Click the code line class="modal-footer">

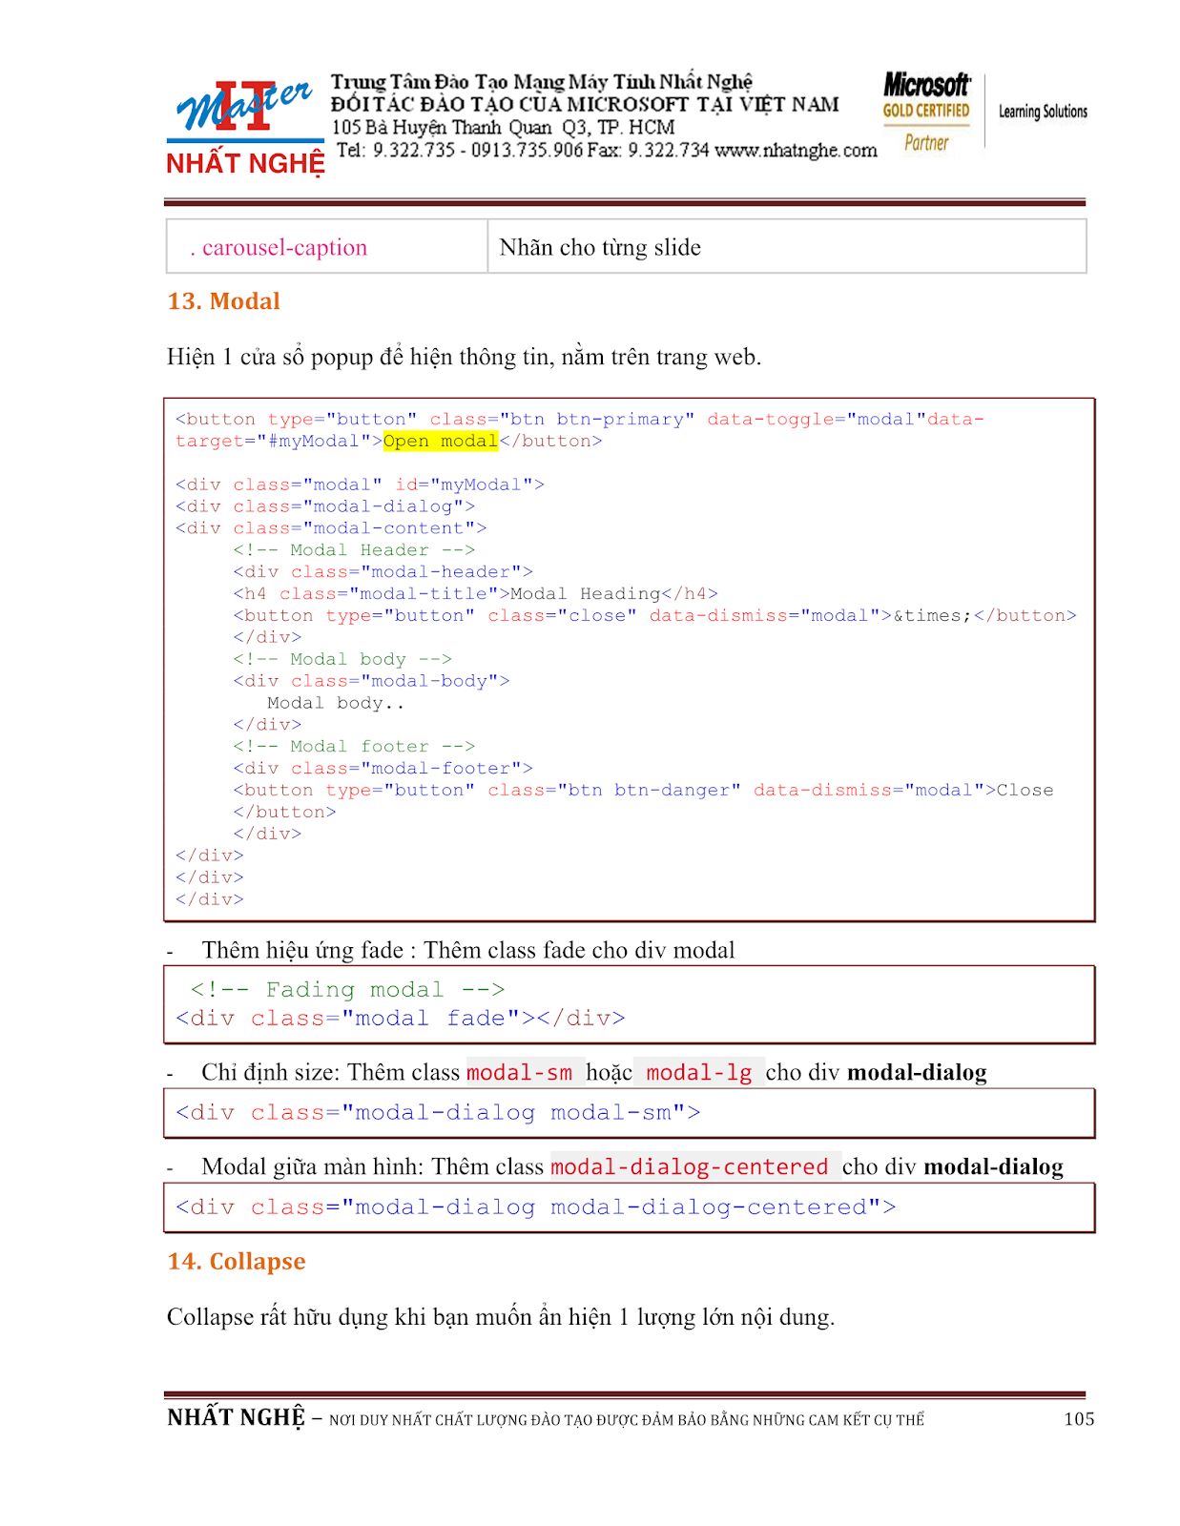coord(383,769)
